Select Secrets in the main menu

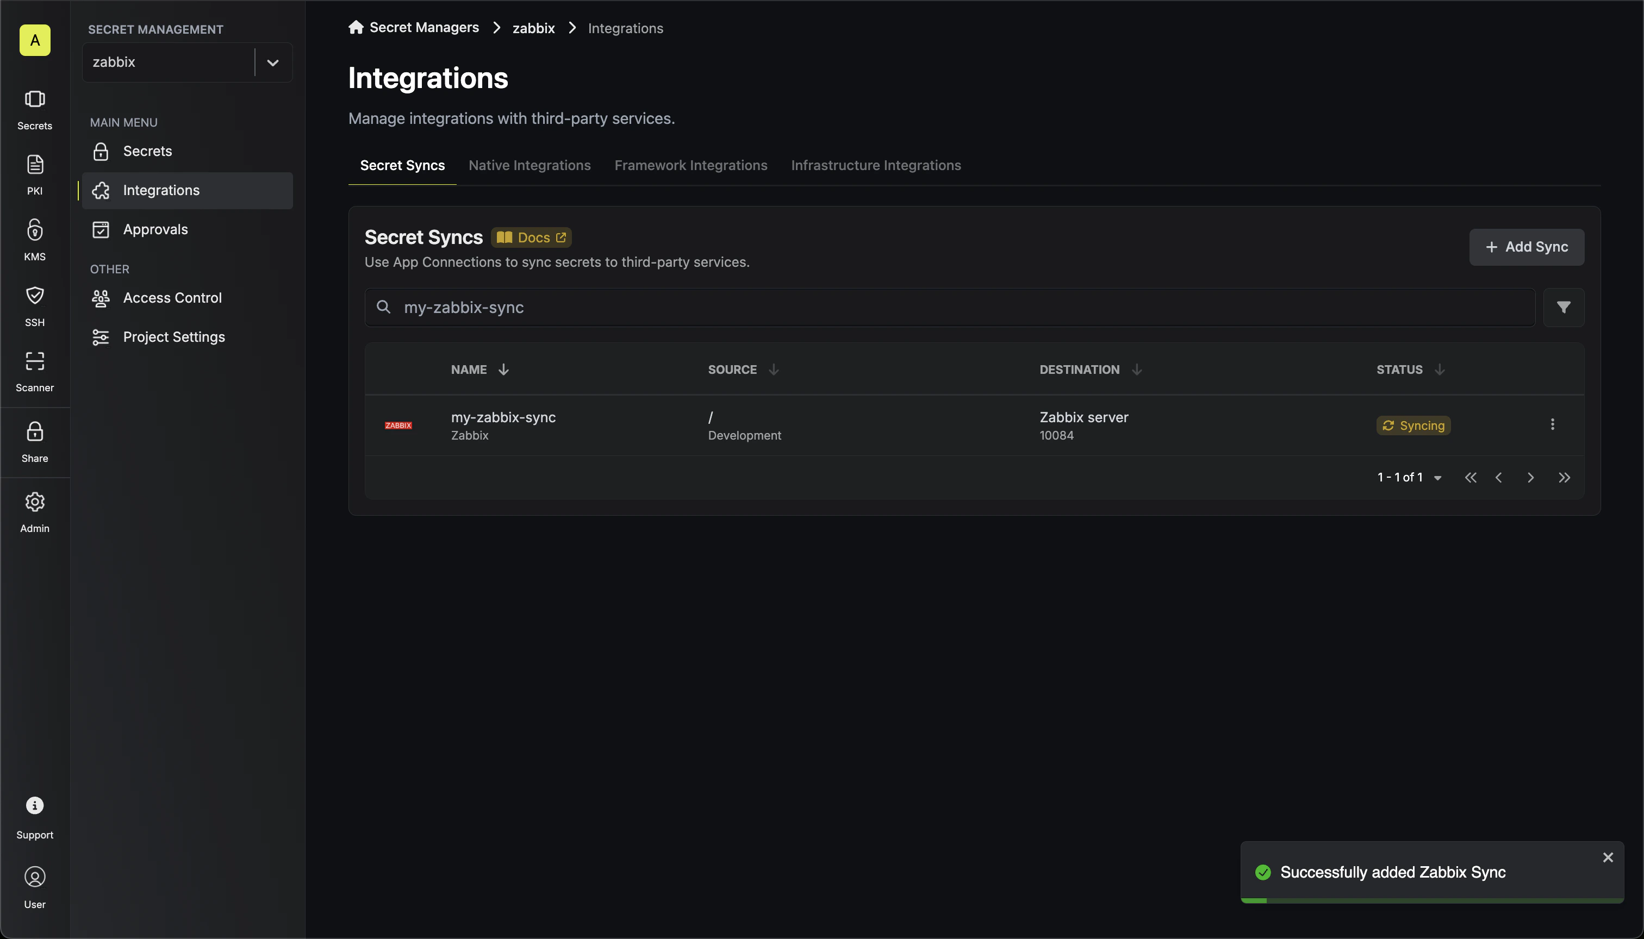pos(187,151)
